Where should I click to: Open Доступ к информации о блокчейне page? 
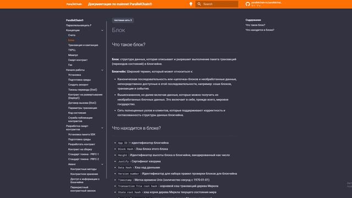point(85,181)
